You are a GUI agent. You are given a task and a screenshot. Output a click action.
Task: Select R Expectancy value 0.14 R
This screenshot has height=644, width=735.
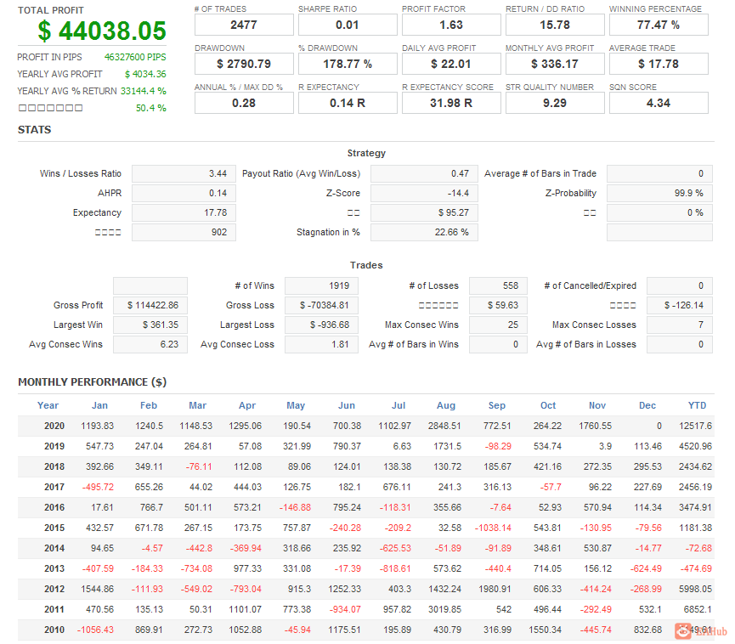click(348, 103)
